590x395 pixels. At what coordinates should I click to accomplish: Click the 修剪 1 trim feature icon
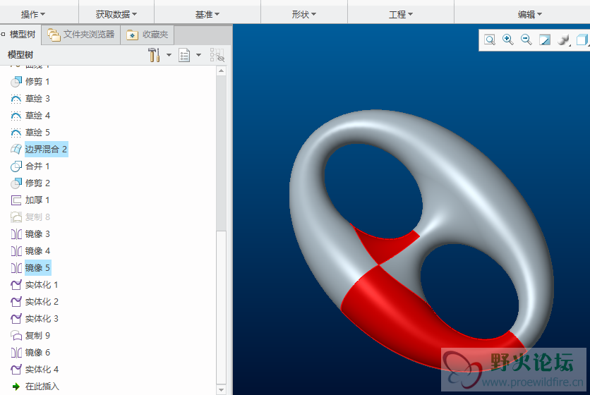16,82
